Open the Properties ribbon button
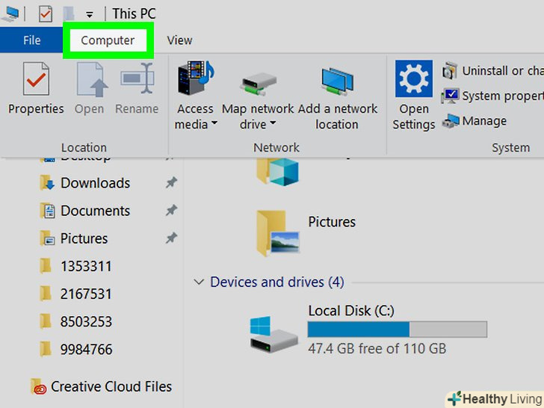 (x=36, y=88)
